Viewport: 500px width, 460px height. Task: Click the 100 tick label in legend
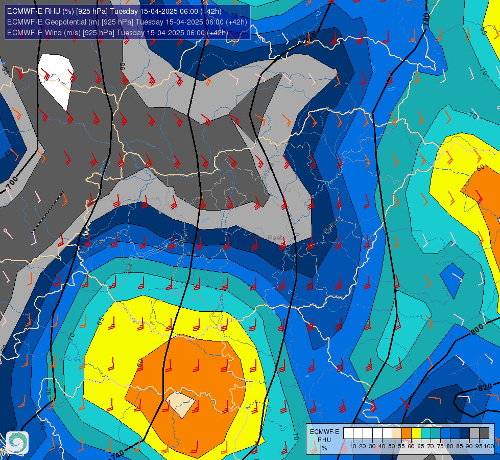pyautogui.click(x=489, y=446)
